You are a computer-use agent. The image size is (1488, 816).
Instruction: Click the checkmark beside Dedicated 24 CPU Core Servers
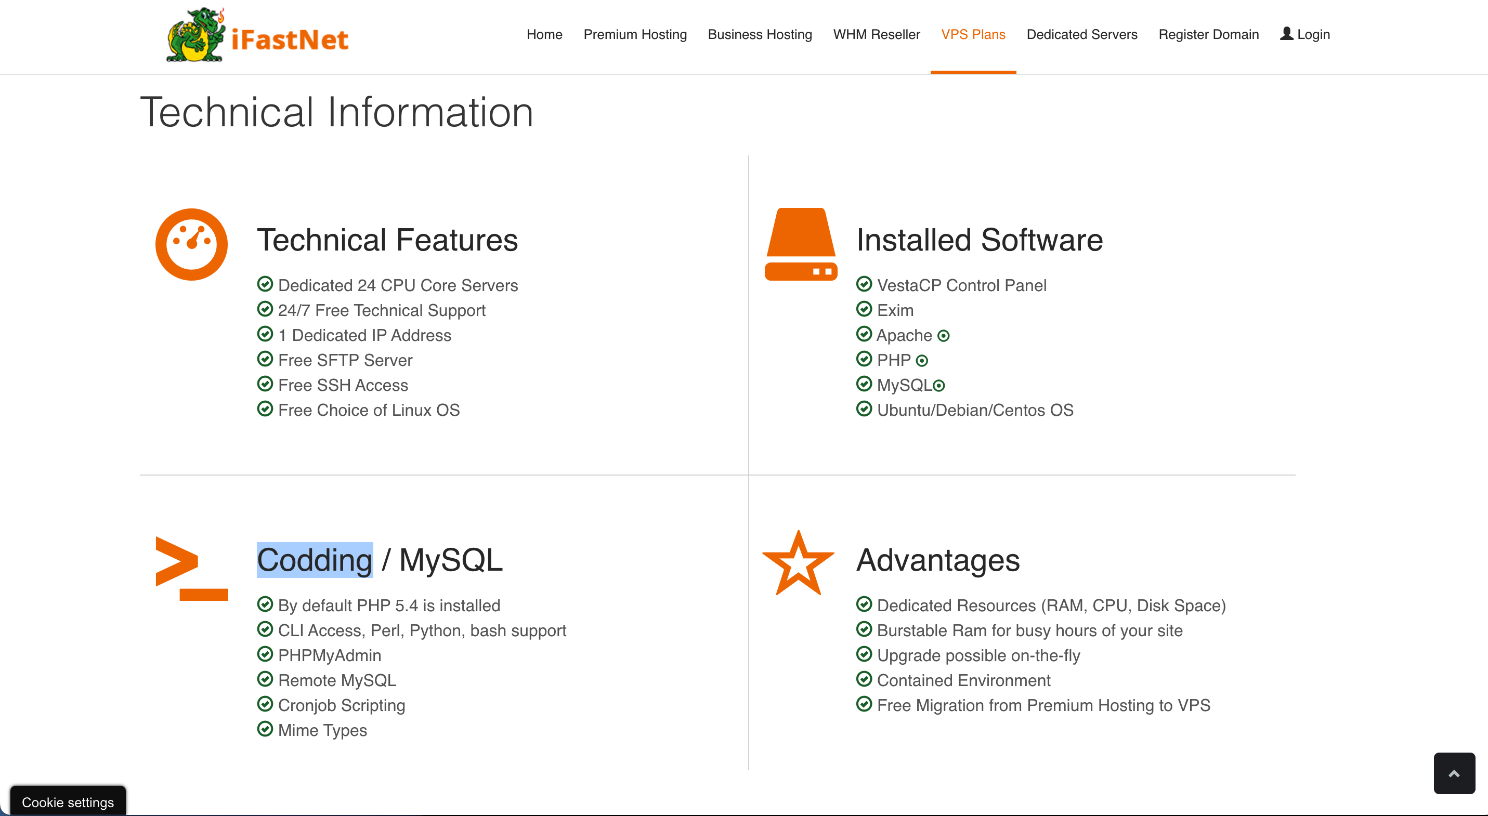tap(265, 284)
